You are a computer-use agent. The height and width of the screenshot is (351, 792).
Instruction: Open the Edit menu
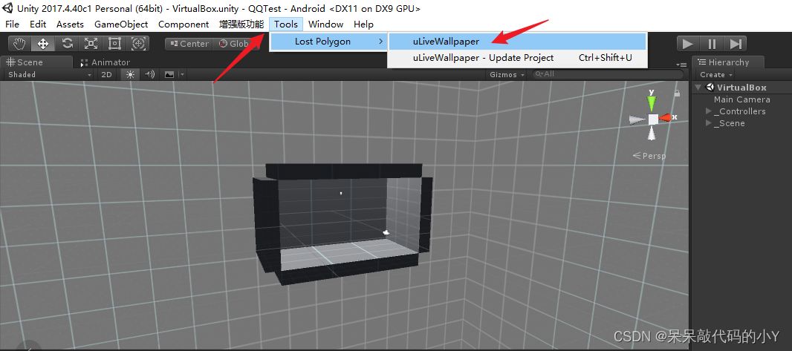coord(38,24)
